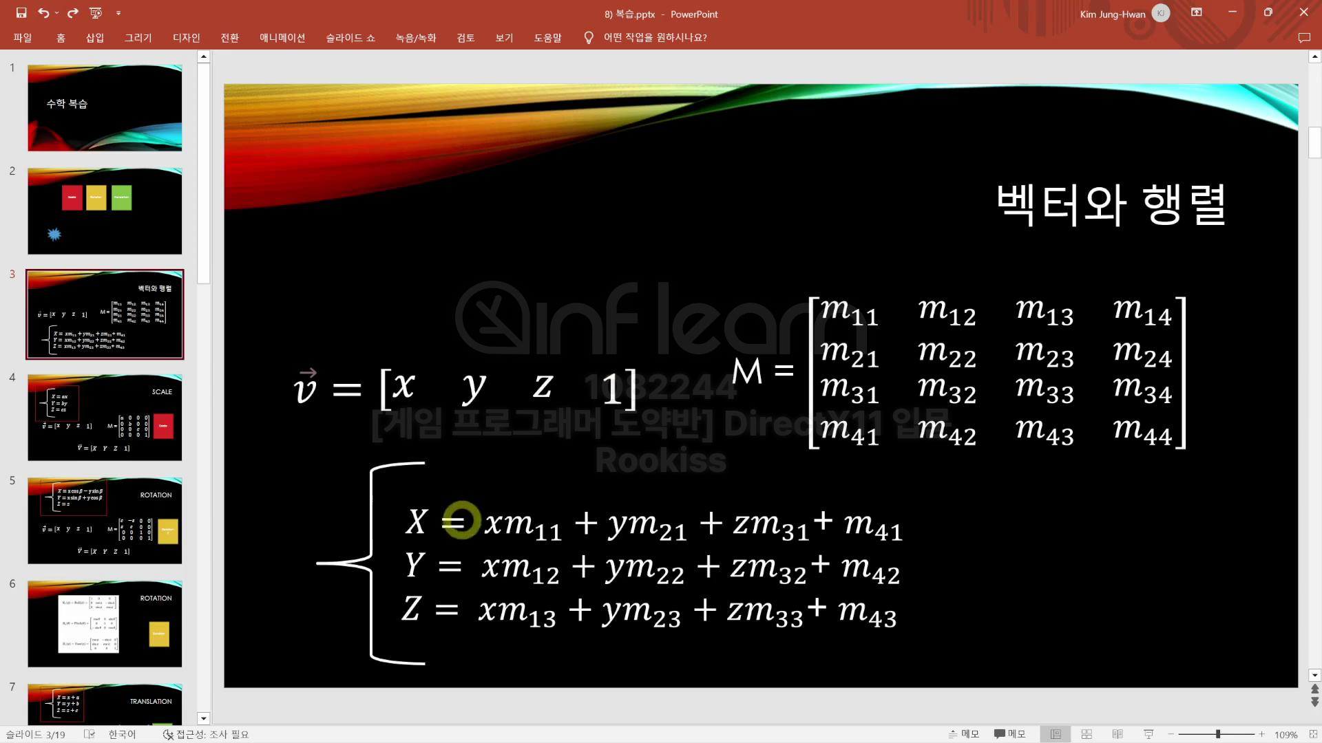Click the Undo arrow icon
This screenshot has width=1322, height=743.
(43, 13)
